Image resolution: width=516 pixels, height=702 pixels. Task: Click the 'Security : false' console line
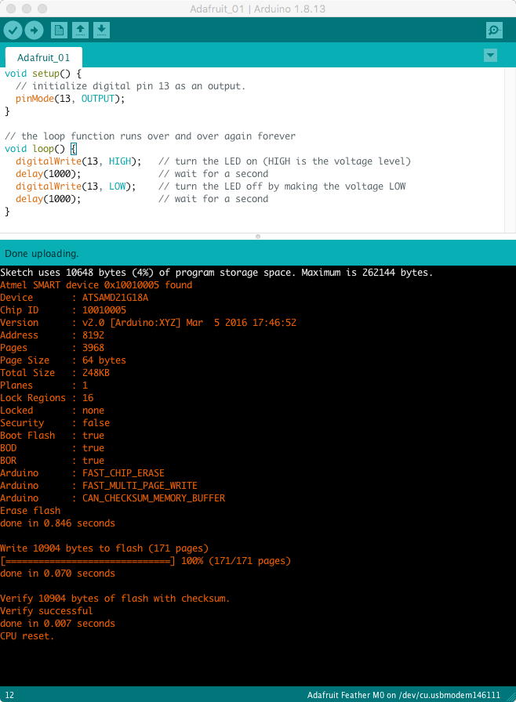55,422
